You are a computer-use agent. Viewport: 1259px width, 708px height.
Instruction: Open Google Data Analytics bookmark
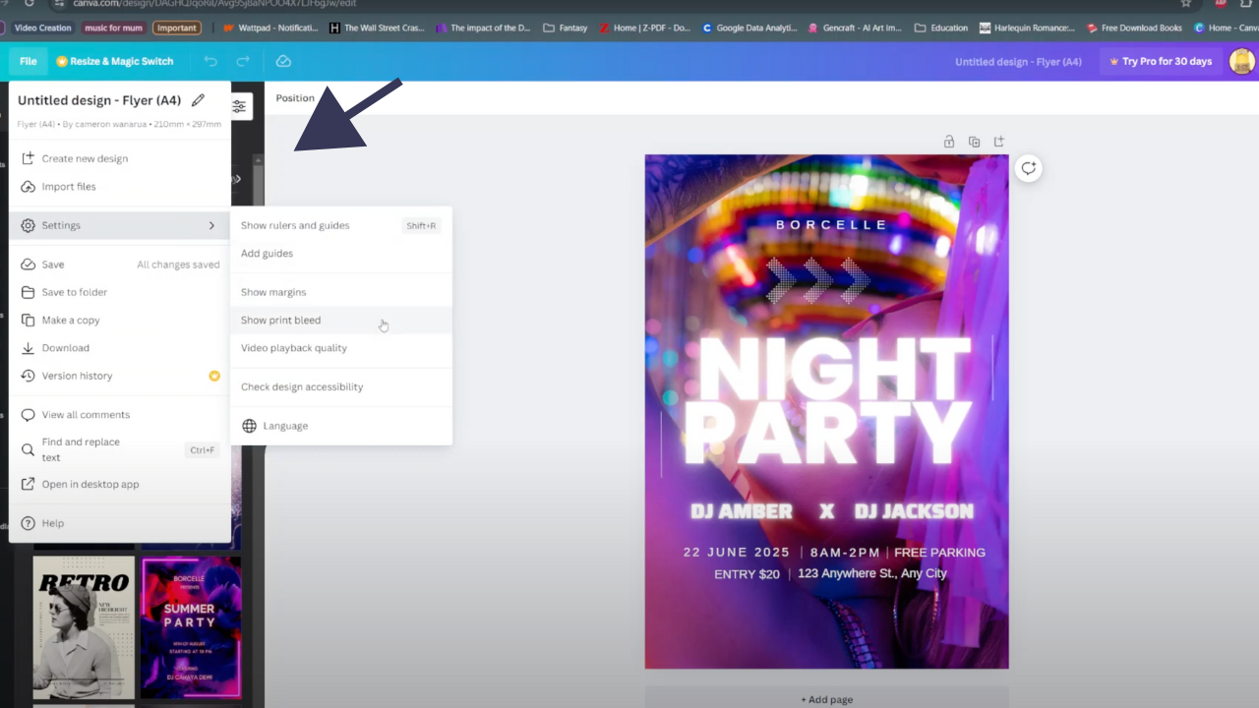tap(749, 28)
